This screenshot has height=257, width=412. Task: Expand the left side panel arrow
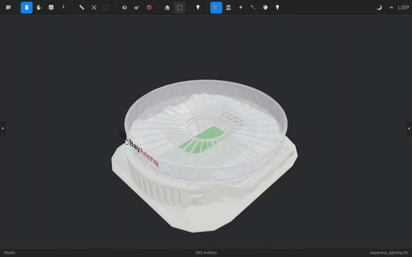tap(3, 128)
